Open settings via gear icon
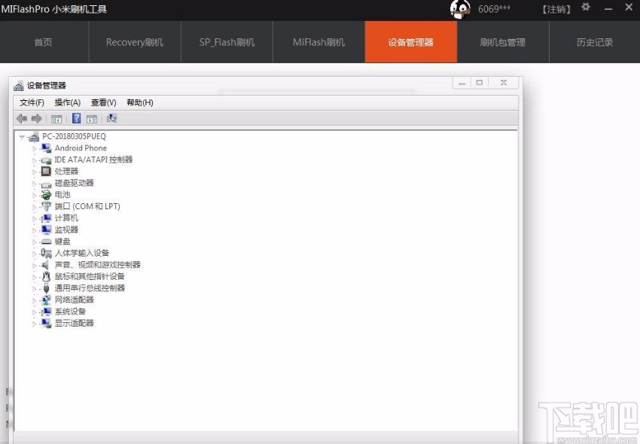 [x=586, y=7]
